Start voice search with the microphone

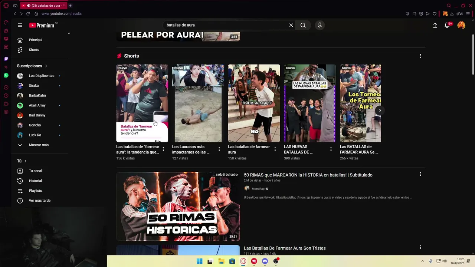(x=320, y=25)
